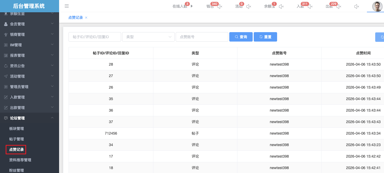Mute the 入款 notification speaker icon
The height and width of the screenshot is (173, 384).
310,7
